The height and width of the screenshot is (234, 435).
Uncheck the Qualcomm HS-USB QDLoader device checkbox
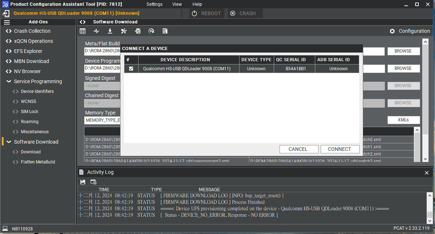tap(131, 69)
